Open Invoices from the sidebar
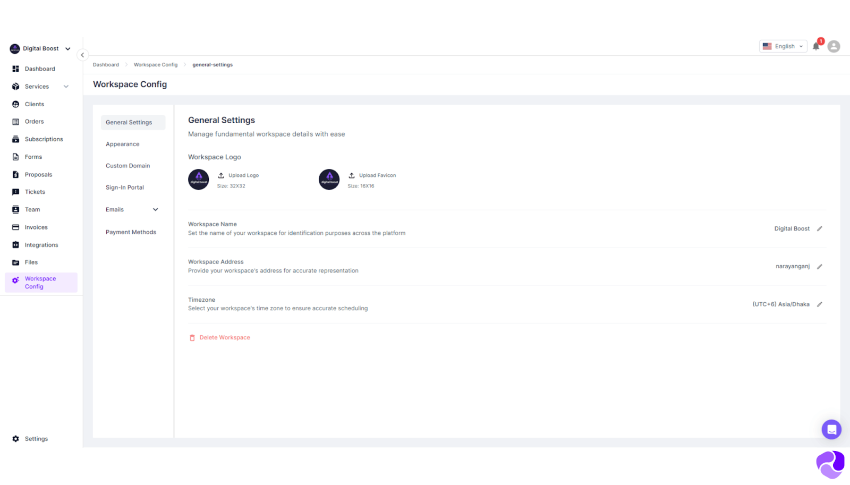850x485 pixels. (x=36, y=227)
